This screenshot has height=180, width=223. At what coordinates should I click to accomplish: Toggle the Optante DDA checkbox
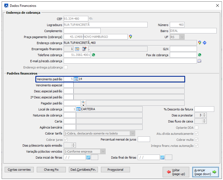(196, 128)
